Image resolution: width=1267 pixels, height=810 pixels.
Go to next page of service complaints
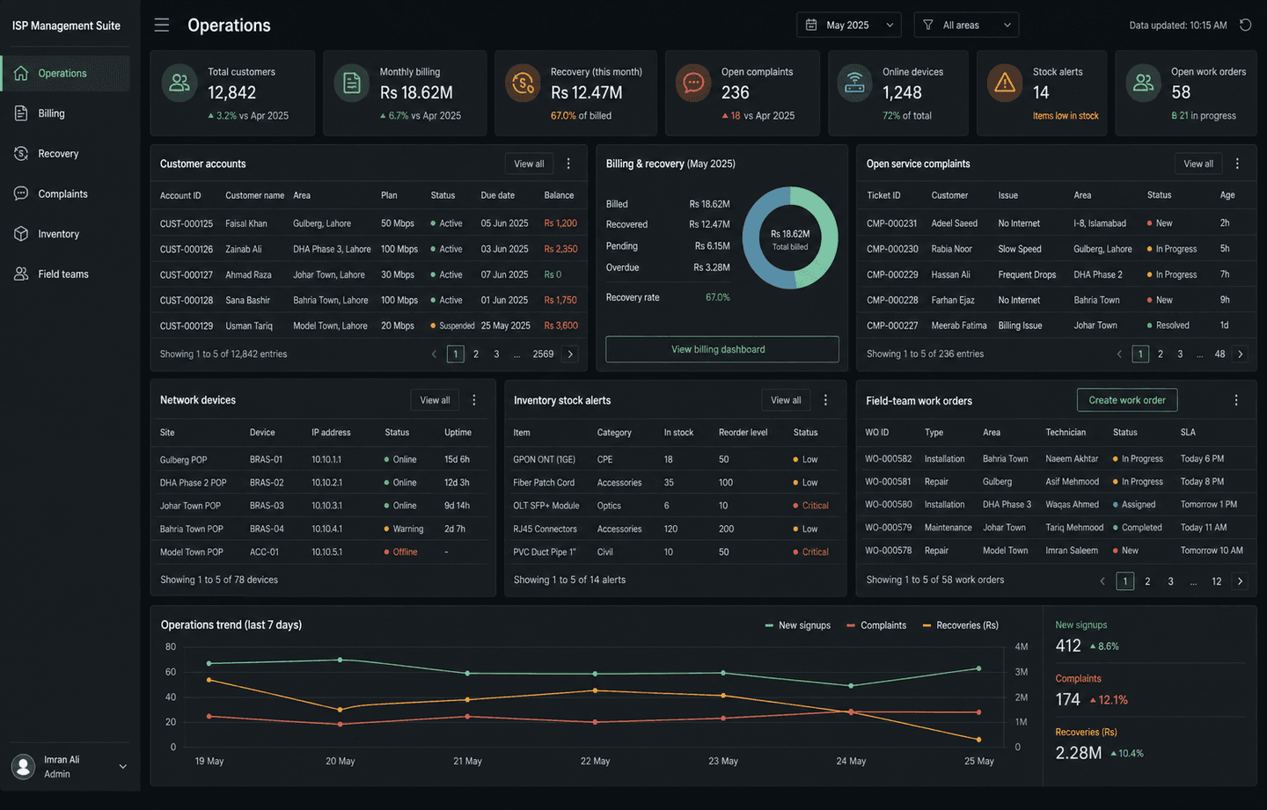pos(1241,354)
